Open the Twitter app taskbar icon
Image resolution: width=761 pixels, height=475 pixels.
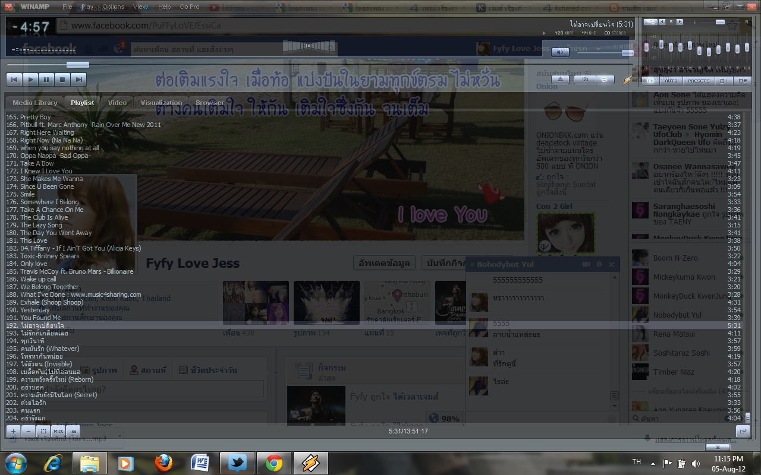click(x=237, y=463)
